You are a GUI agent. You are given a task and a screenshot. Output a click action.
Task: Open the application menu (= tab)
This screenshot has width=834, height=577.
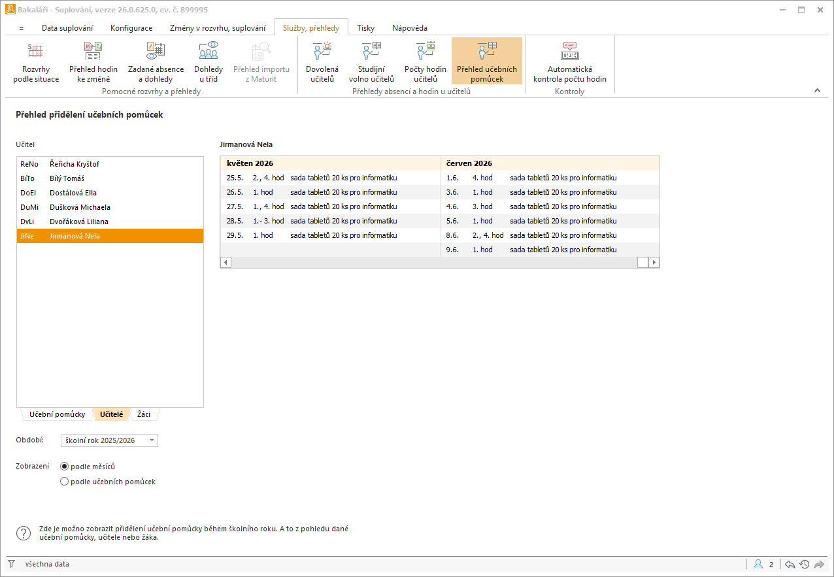(x=22, y=28)
